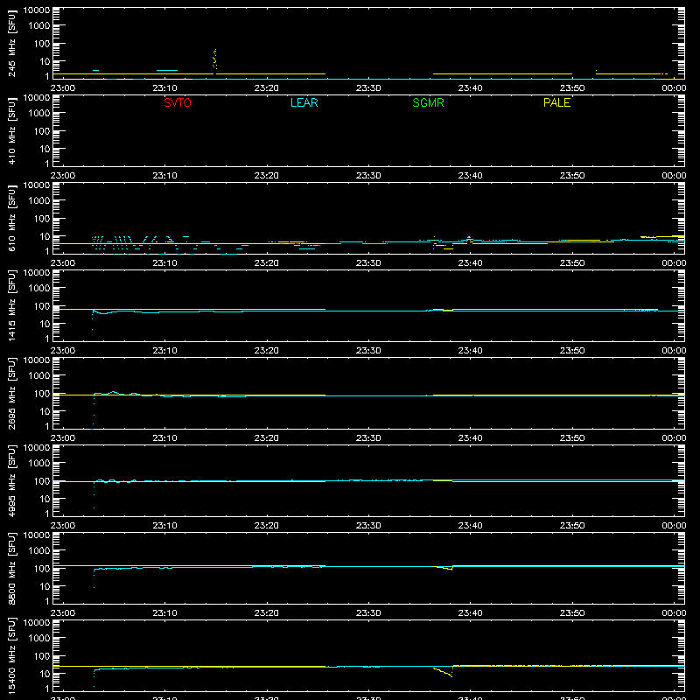Click the 10 tick on the 410 MHz axis
700x700 pixels.
45,149
